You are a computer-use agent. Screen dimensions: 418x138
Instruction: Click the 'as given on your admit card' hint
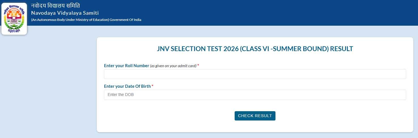click(173, 66)
